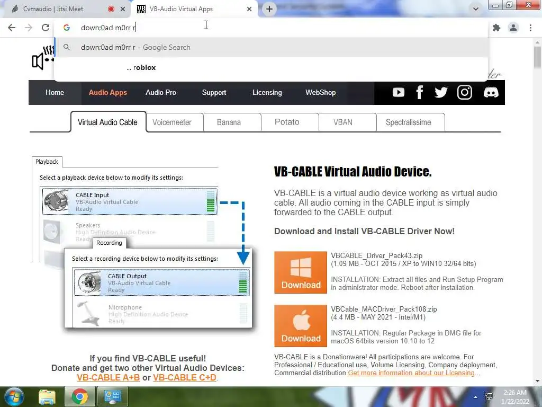Open the Windows Start button
The width and height of the screenshot is (542, 407).
click(14, 396)
